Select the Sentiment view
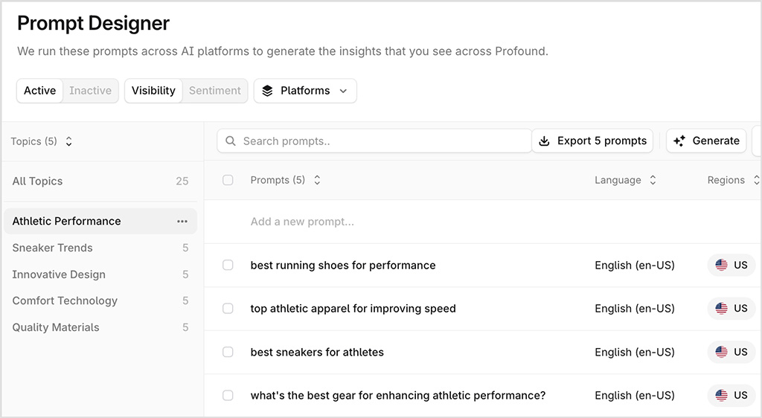 click(x=215, y=91)
